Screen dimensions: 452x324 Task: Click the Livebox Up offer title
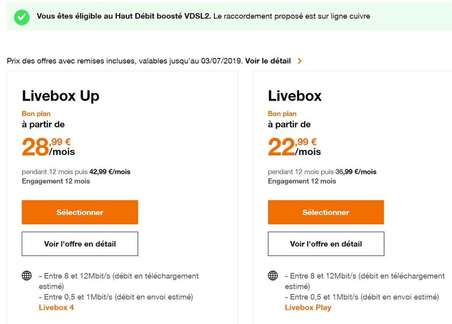coord(61,96)
